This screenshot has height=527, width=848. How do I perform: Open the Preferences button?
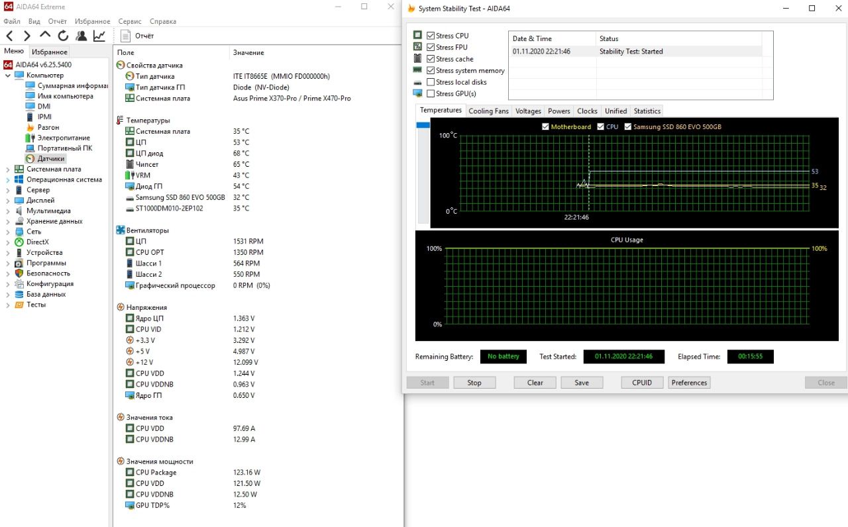689,383
